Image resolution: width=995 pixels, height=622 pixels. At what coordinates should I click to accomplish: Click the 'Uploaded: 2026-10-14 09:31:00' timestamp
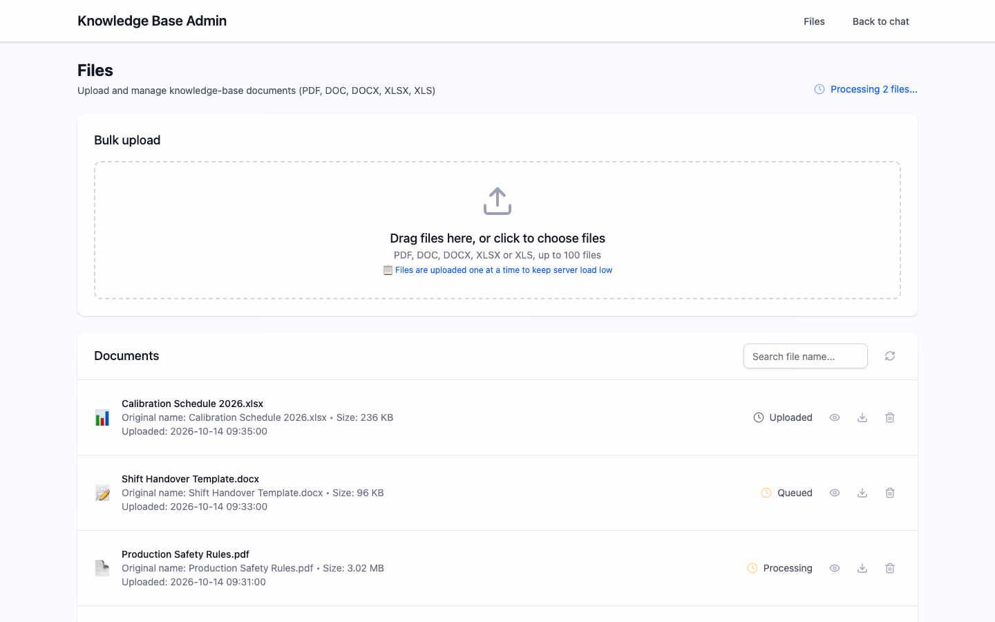point(193,582)
